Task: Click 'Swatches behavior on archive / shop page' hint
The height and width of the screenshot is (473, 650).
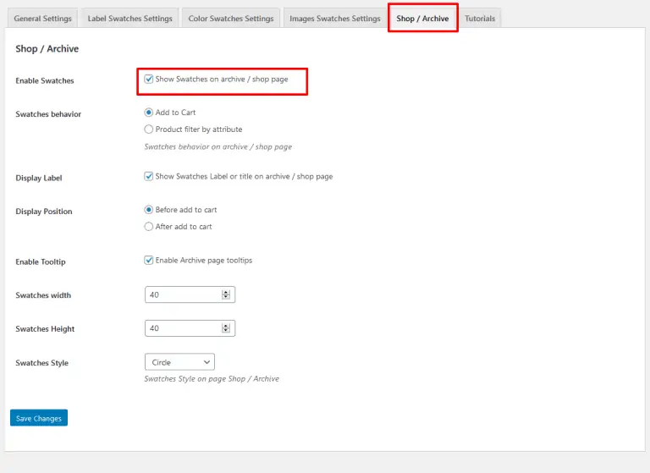Action: point(218,146)
